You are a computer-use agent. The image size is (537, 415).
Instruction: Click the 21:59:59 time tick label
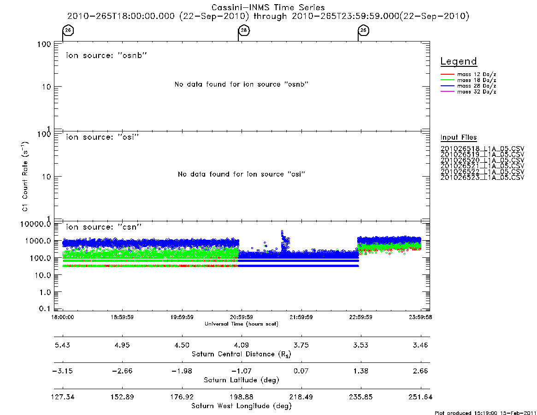pyautogui.click(x=301, y=317)
